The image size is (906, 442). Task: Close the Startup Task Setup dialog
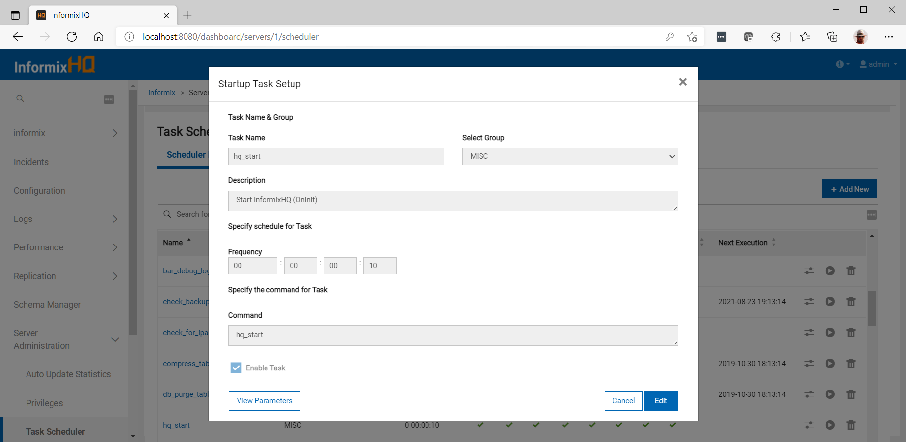[x=682, y=82]
